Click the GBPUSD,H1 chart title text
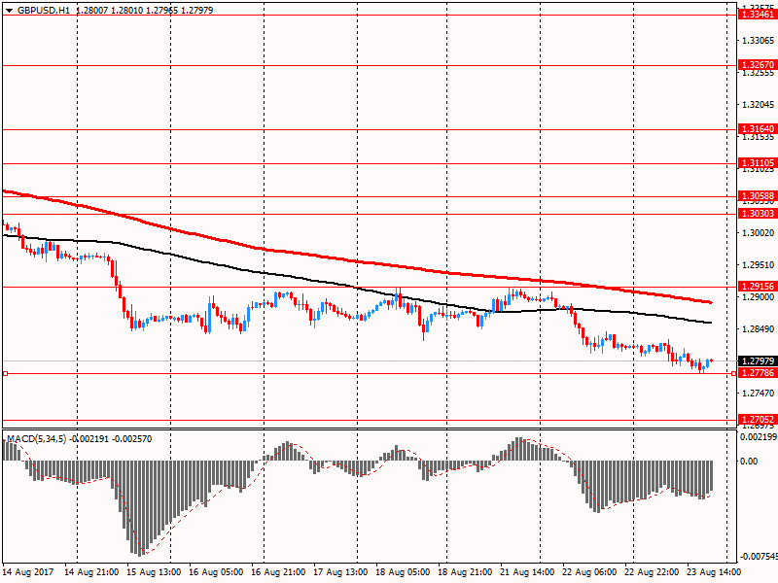 (x=44, y=11)
